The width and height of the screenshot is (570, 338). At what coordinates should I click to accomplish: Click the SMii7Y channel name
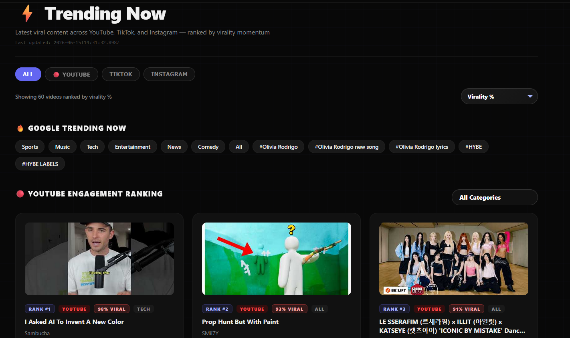[x=210, y=333]
